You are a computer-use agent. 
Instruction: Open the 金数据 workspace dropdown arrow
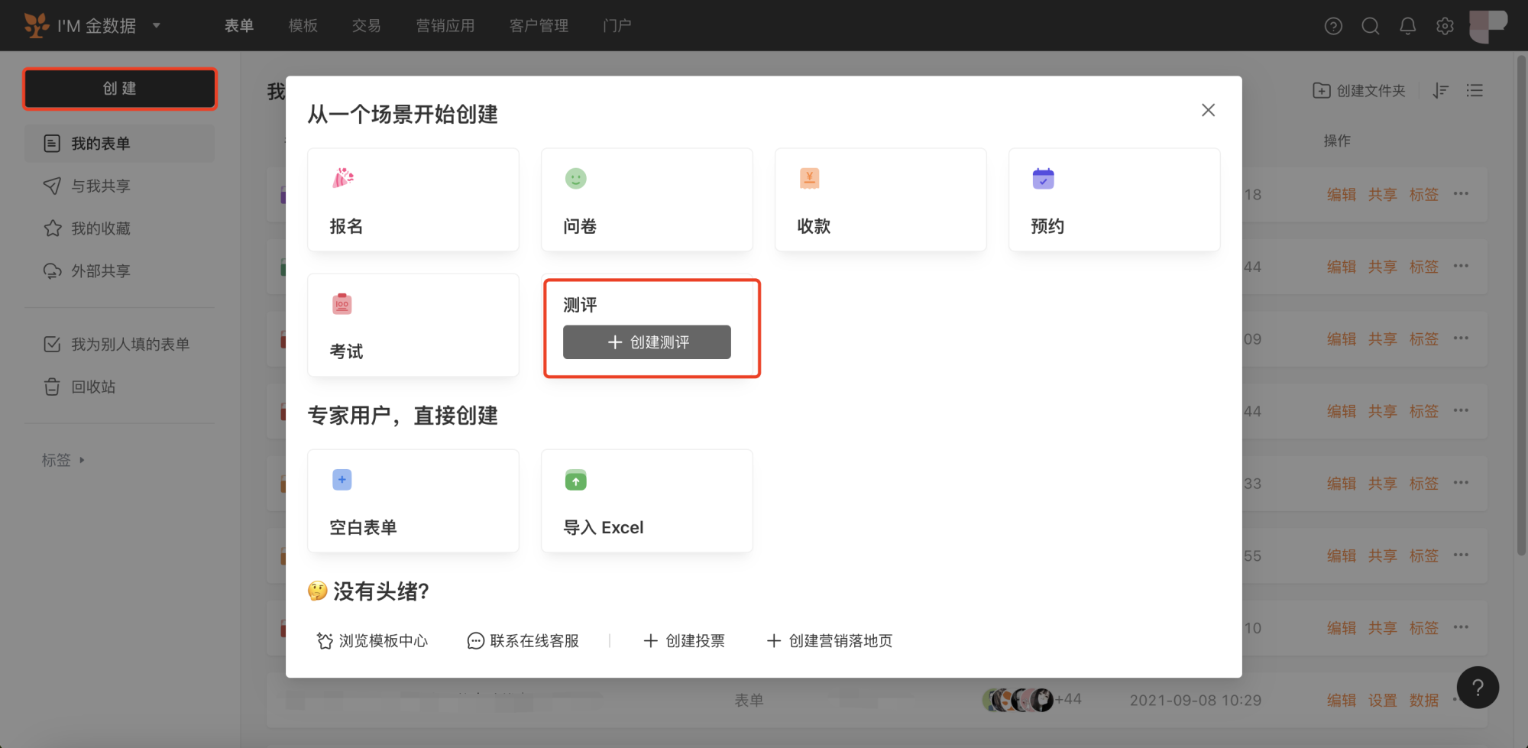tap(157, 25)
